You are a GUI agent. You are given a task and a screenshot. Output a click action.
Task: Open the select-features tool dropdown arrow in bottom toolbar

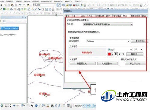click(25, 106)
